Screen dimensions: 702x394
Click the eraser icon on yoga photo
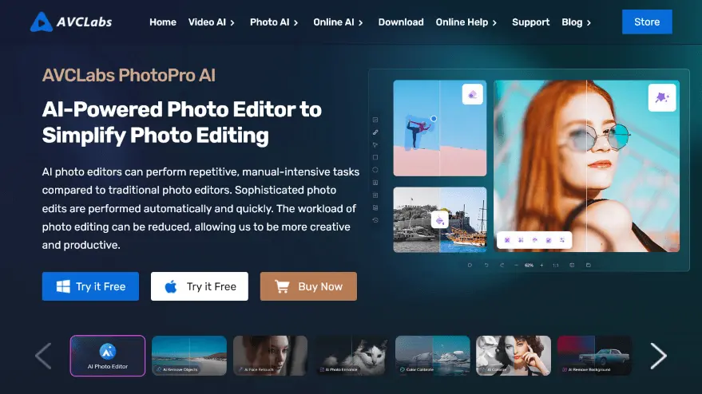[472, 94]
